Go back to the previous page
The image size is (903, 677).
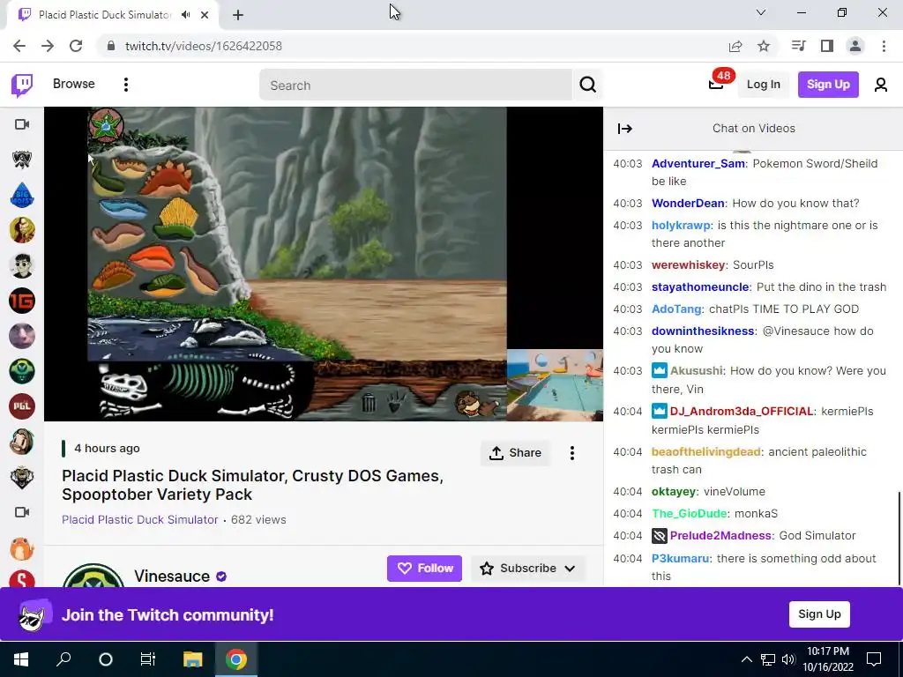click(x=19, y=46)
